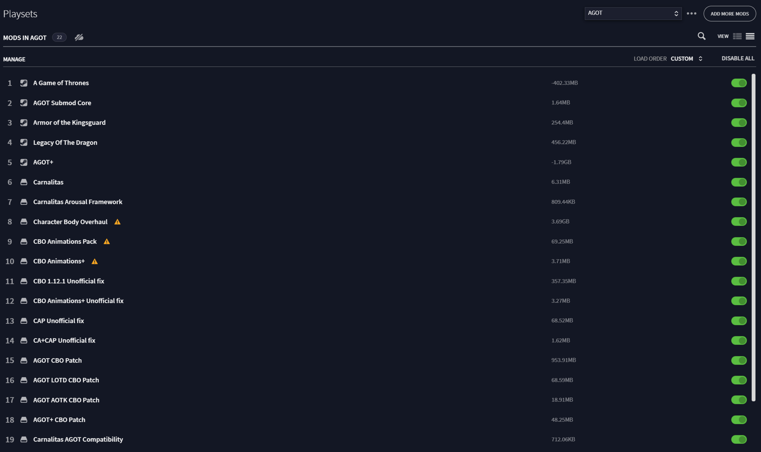Screen dimensions: 761x452
Task: Turn off AGOT AOTK CBO Patch
Action: coord(739,400)
